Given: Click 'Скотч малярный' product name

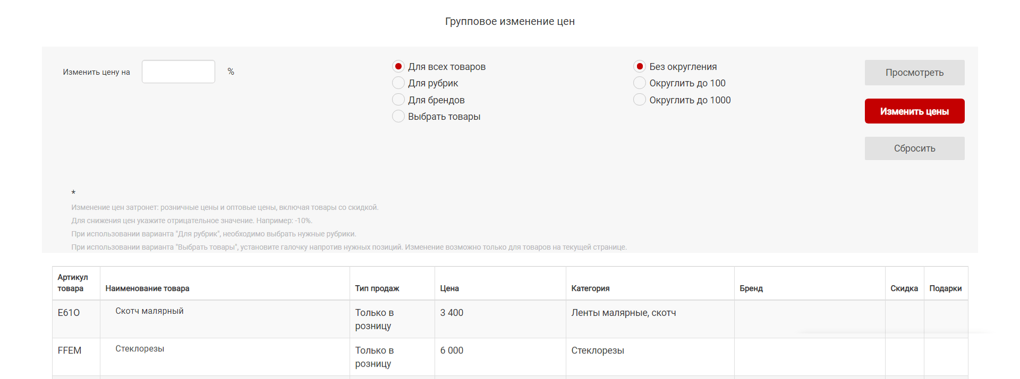Looking at the screenshot, I should [149, 311].
